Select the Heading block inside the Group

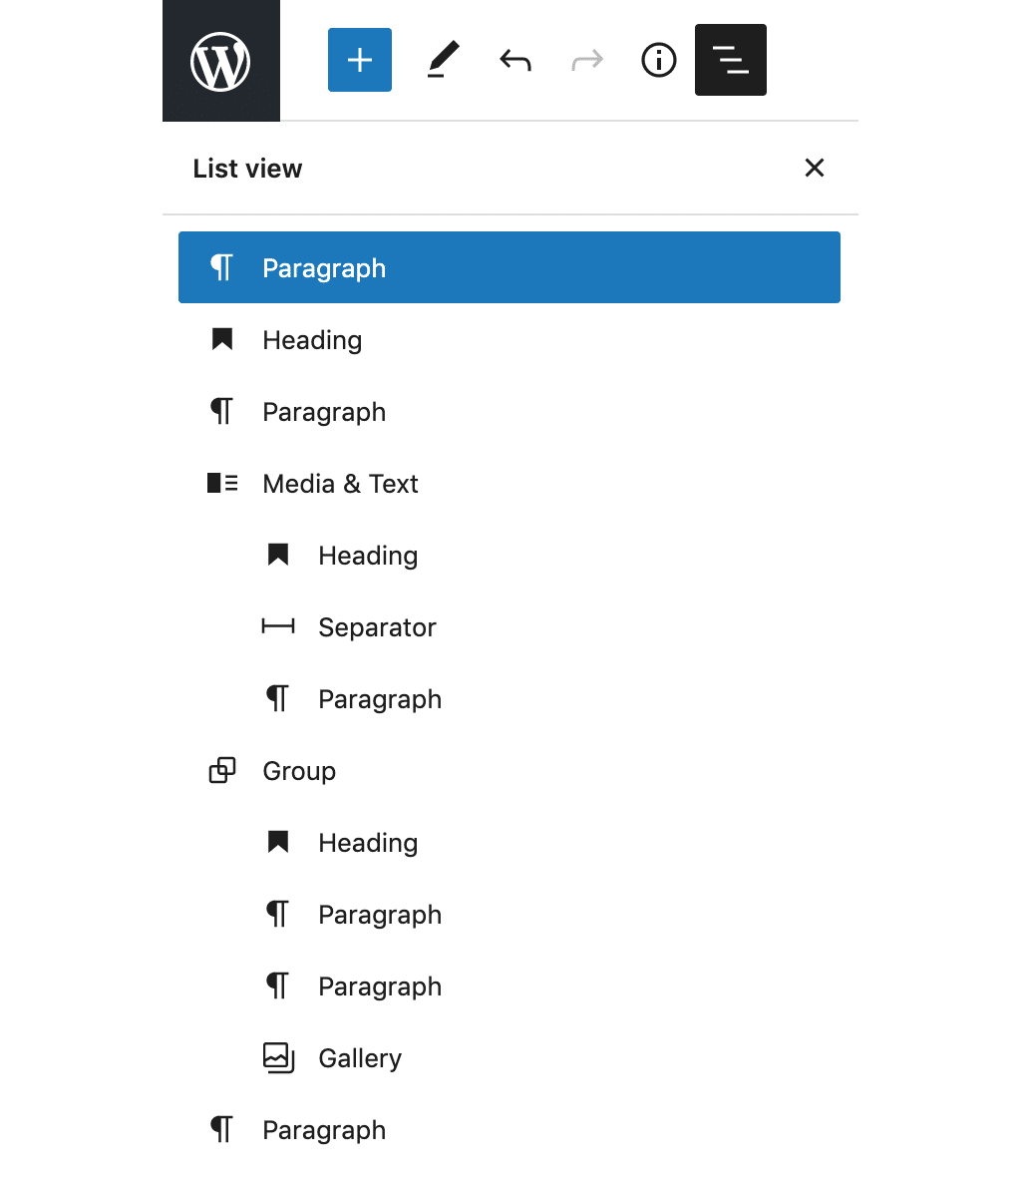[x=368, y=842]
